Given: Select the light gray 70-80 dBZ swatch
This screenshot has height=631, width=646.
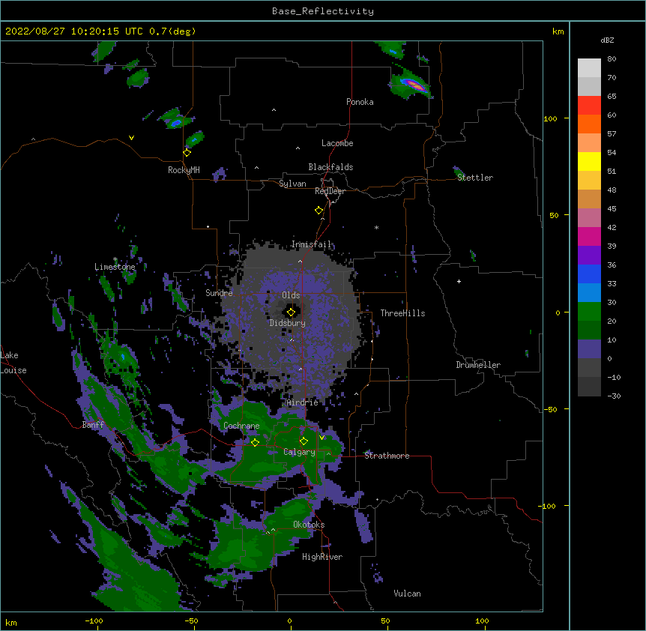Looking at the screenshot, I should pyautogui.click(x=589, y=68).
